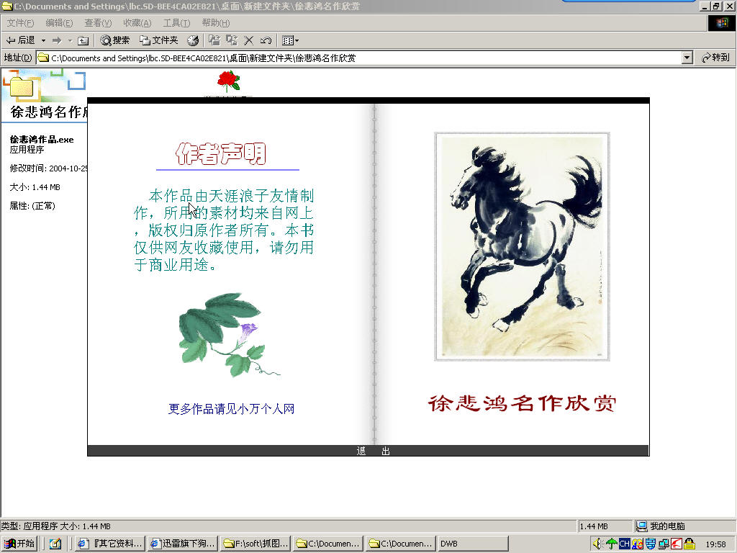This screenshot has width=737, height=553.
Task: Click the Delete (X) toolbar icon
Action: [248, 40]
